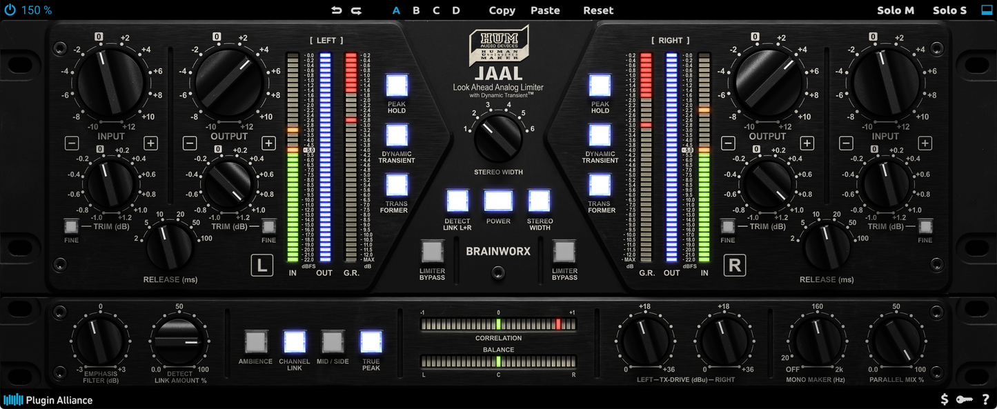Click the redo arrow icon
997x409 pixels.
(356, 10)
